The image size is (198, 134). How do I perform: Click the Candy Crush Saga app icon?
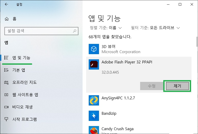94,130
